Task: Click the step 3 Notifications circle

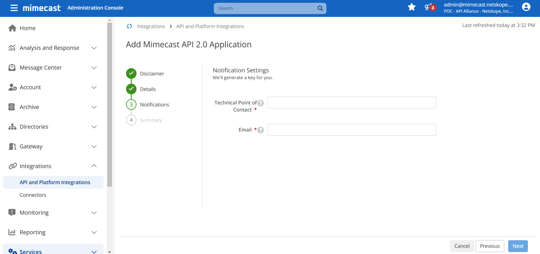Action: coord(131,104)
